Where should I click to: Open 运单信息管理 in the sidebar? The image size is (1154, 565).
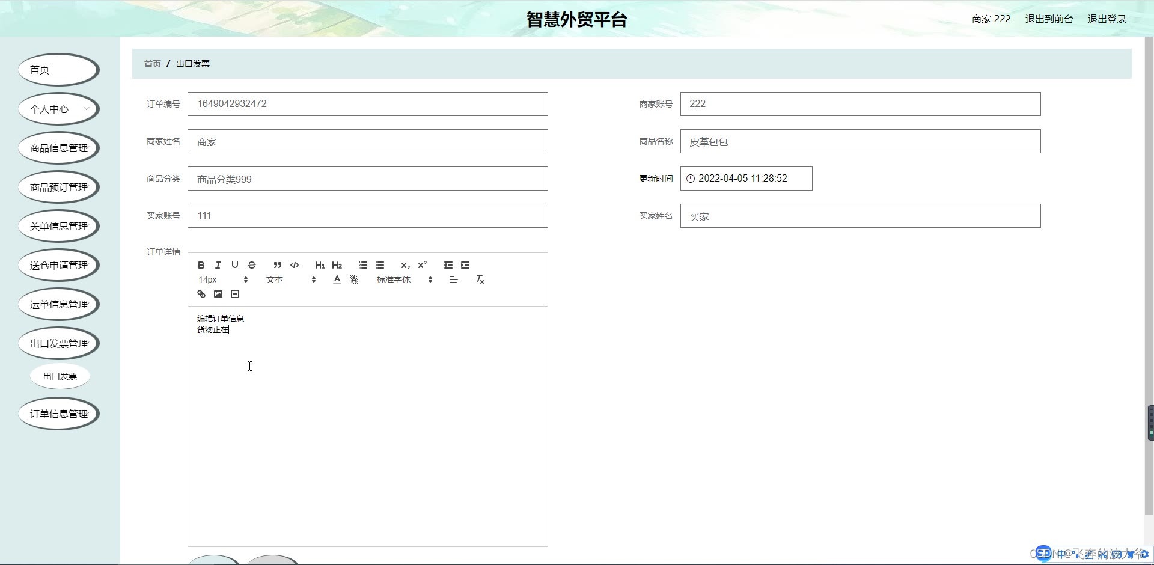59,304
